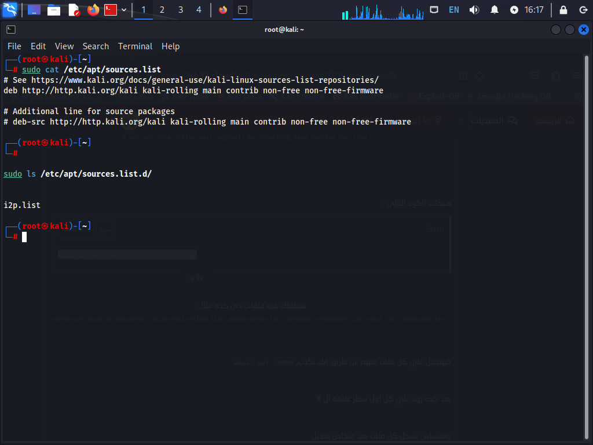The height and width of the screenshot is (445, 593).
Task: Open the Edit menu
Action: click(38, 46)
